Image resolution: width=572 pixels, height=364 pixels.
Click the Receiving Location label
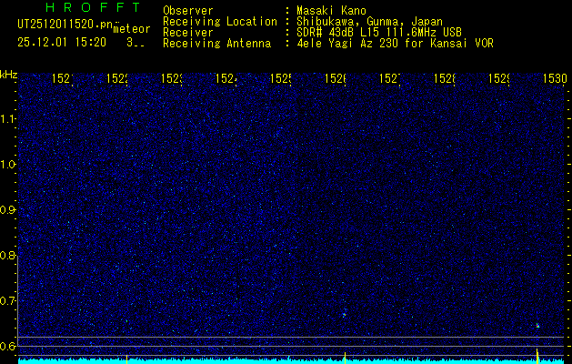220,22
